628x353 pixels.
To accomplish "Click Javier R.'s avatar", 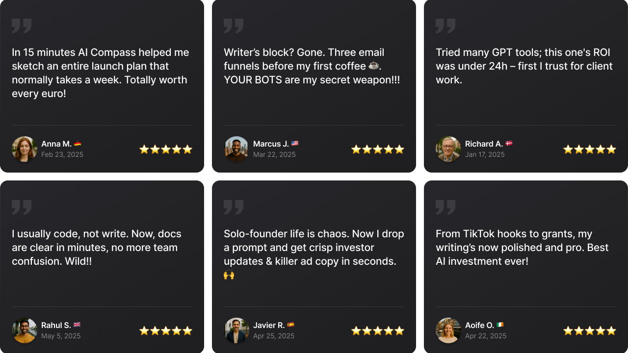I will click(236, 330).
